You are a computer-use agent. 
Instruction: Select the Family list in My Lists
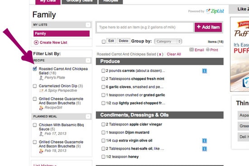pyautogui.click(x=62, y=33)
